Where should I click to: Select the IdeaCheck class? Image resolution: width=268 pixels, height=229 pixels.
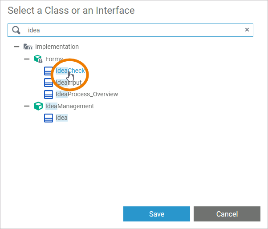70,71
